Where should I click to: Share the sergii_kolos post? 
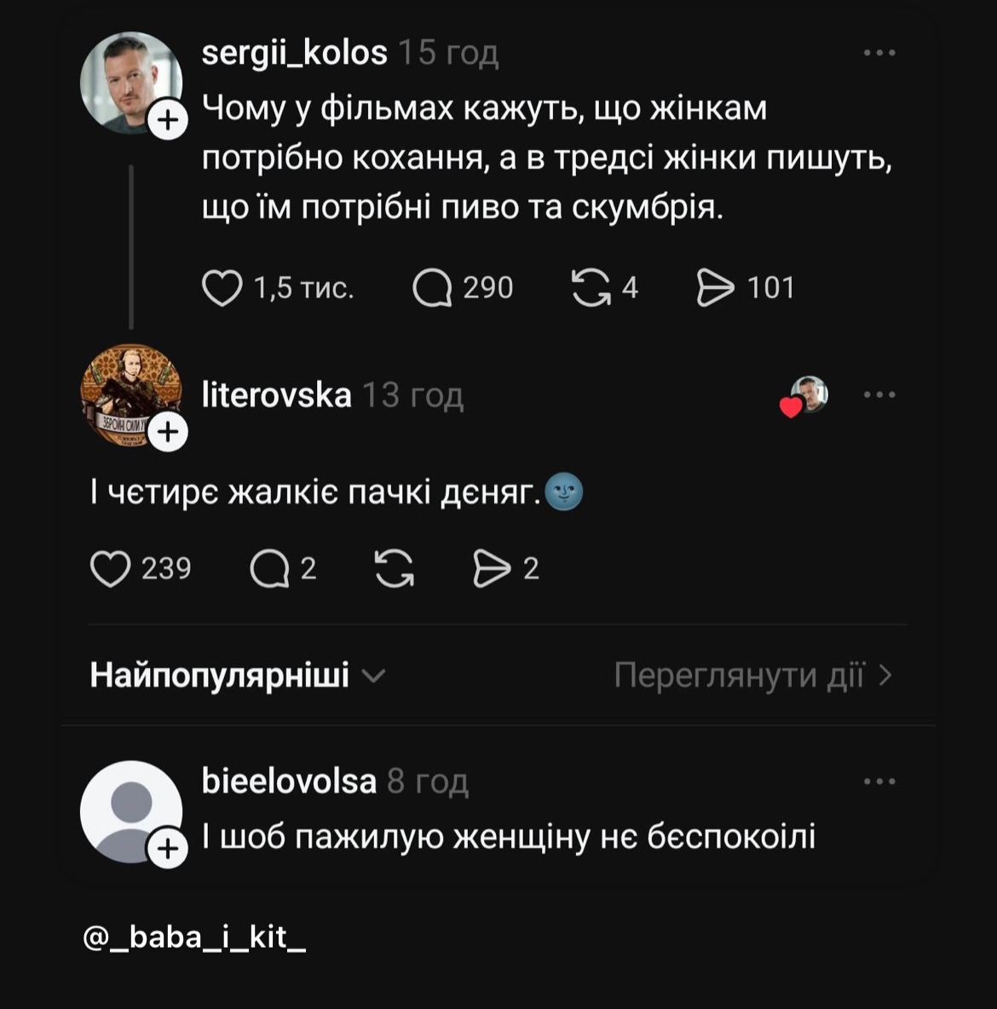coord(715,288)
